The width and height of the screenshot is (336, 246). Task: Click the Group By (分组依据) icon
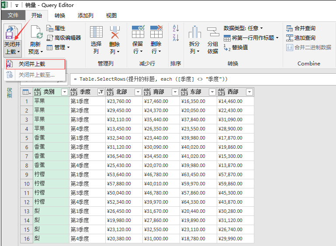tap(213, 32)
